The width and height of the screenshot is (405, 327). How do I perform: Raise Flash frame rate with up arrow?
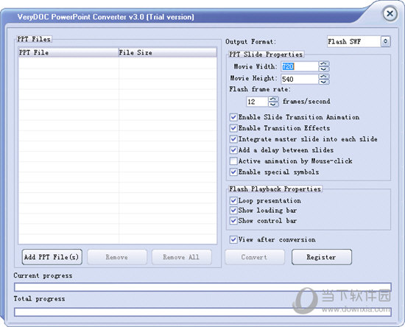point(273,99)
